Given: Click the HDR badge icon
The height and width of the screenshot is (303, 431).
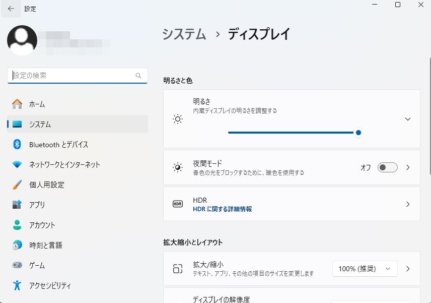Looking at the screenshot, I should (178, 204).
